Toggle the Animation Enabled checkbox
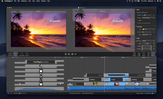This screenshot has height=99, width=163. click(142, 12)
